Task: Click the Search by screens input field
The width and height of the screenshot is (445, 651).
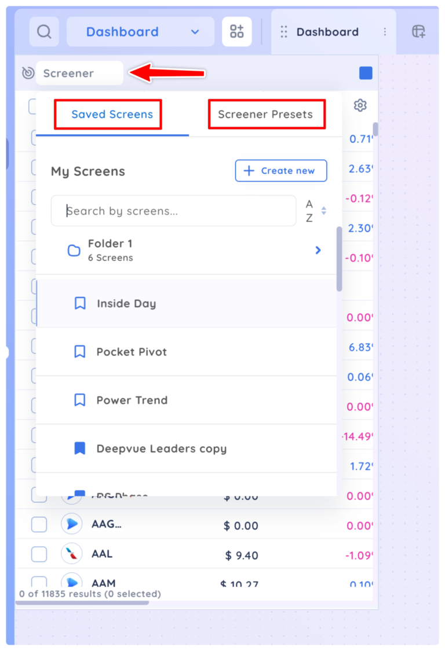Action: pyautogui.click(x=173, y=211)
